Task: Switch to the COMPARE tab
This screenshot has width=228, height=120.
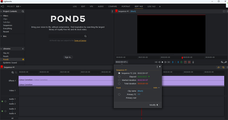Action: 112,6
